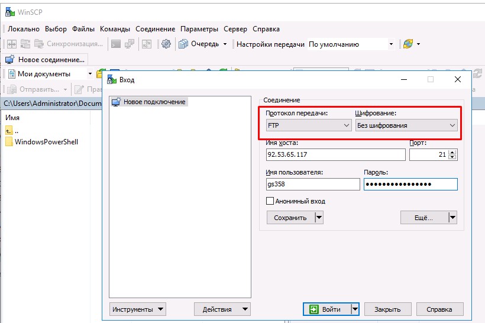Image resolution: width=485 pixels, height=323 pixels.
Task: Click the Сохранить button
Action: pyautogui.click(x=290, y=218)
